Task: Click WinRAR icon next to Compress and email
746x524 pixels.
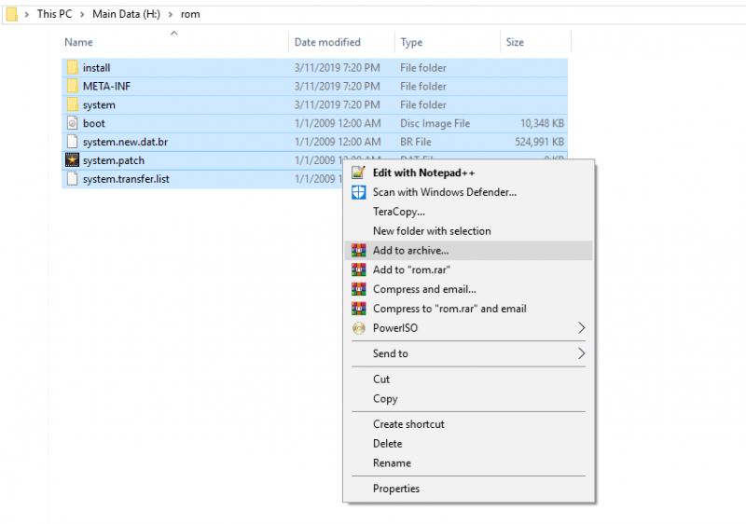Action: (358, 289)
